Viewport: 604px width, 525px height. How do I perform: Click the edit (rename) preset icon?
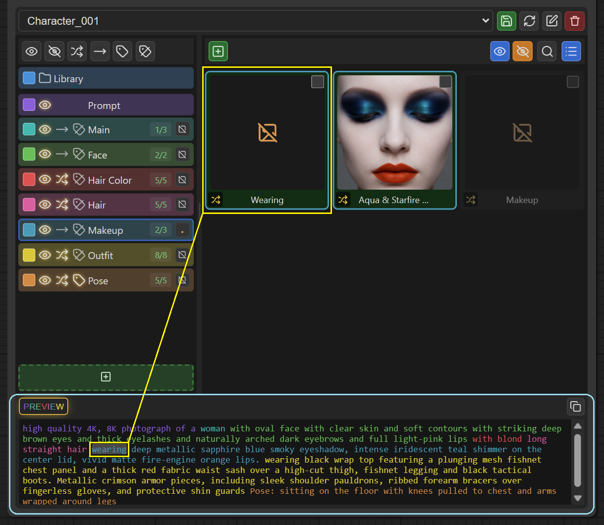[552, 21]
